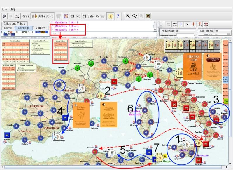This screenshot has width=233, height=170.
Task: Click the Attrition Table on the map
Action: [x=16, y=51]
